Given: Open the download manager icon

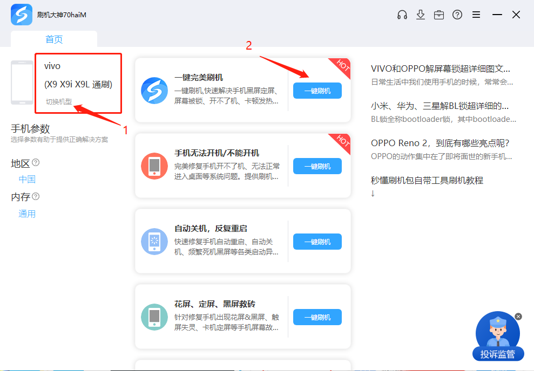Looking at the screenshot, I should pos(421,15).
